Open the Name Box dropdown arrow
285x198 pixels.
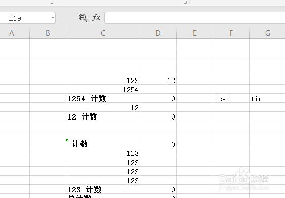point(53,18)
